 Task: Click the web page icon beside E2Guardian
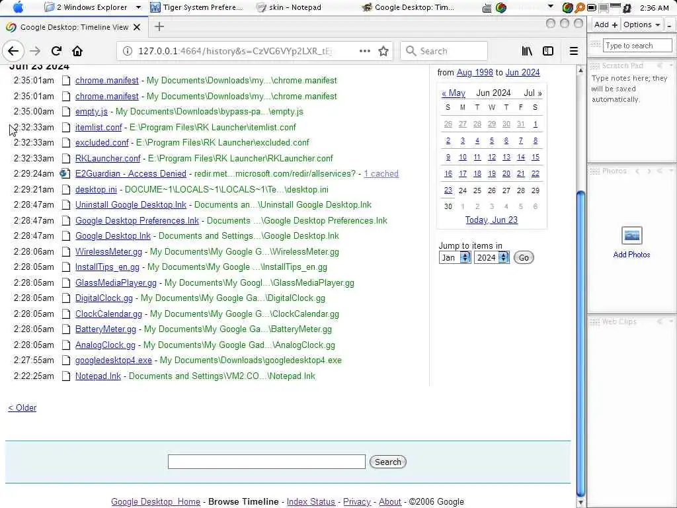point(65,174)
